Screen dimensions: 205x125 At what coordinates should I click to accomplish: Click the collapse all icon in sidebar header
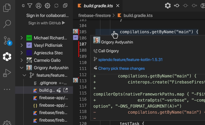[x=65, y=5]
